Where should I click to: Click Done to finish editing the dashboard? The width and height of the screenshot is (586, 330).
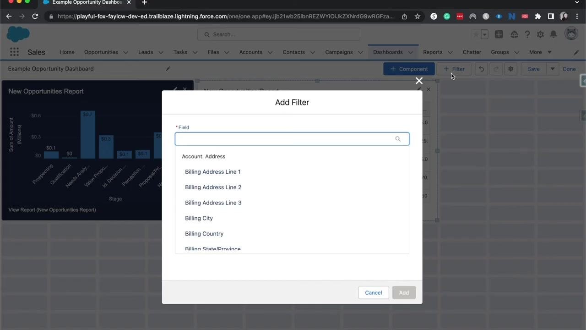(569, 69)
